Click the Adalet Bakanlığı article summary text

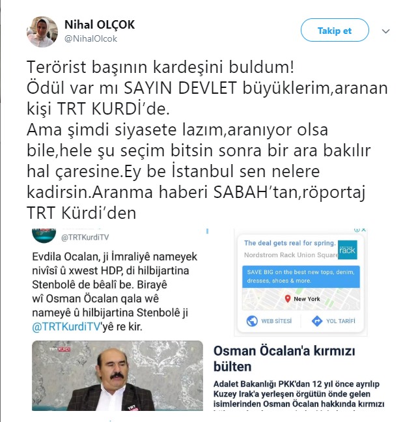pyautogui.click(x=299, y=394)
